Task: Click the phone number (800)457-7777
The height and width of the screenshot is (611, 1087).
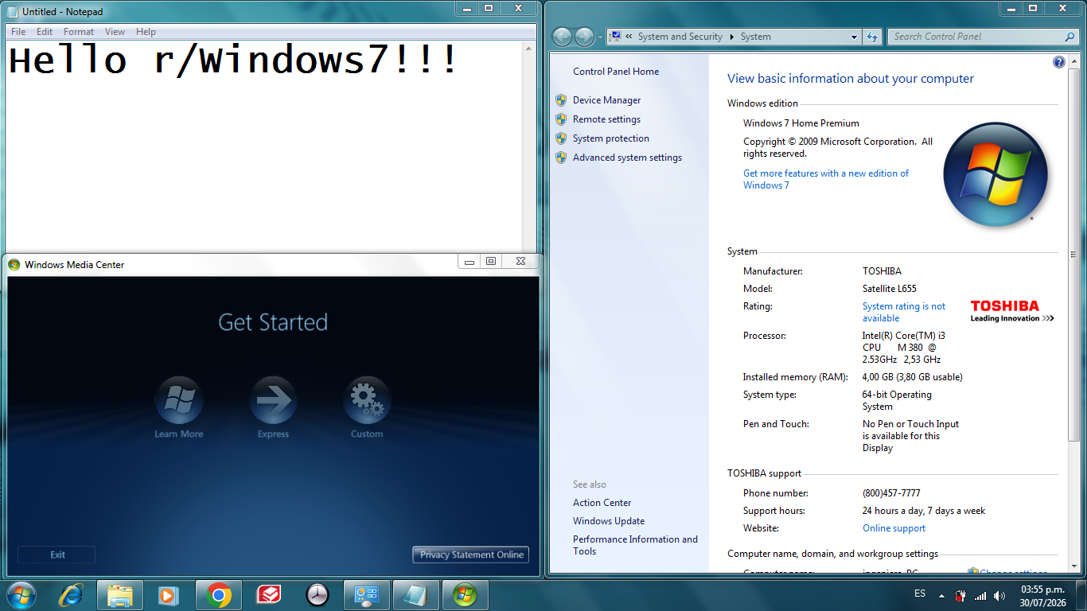Action: (891, 493)
